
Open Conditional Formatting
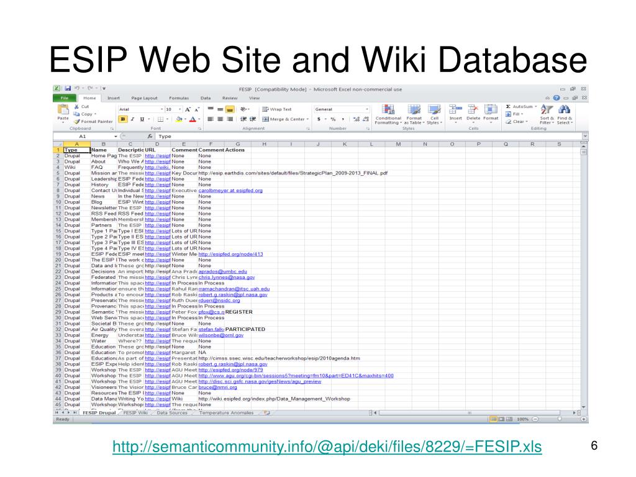coord(388,115)
